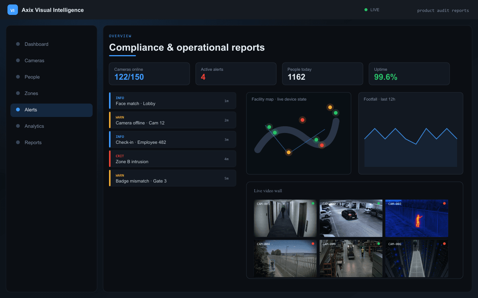Open the CAM-005 warehouse feed thumbnail
Screen dimensions: 478x298
pos(351,259)
